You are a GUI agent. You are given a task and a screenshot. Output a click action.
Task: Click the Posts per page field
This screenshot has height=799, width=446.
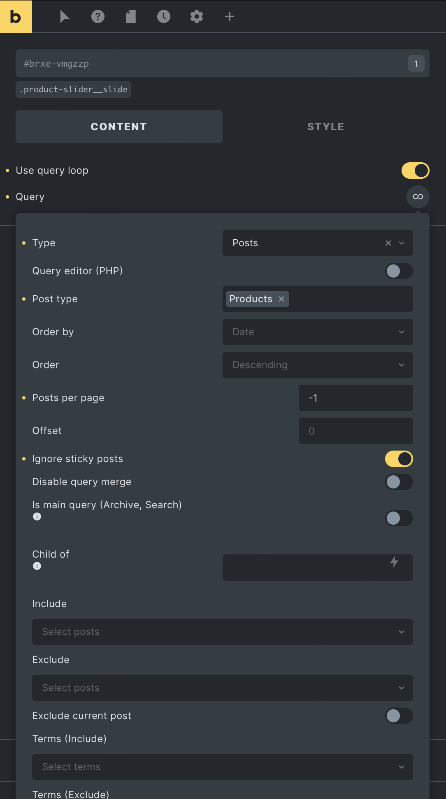pos(356,398)
